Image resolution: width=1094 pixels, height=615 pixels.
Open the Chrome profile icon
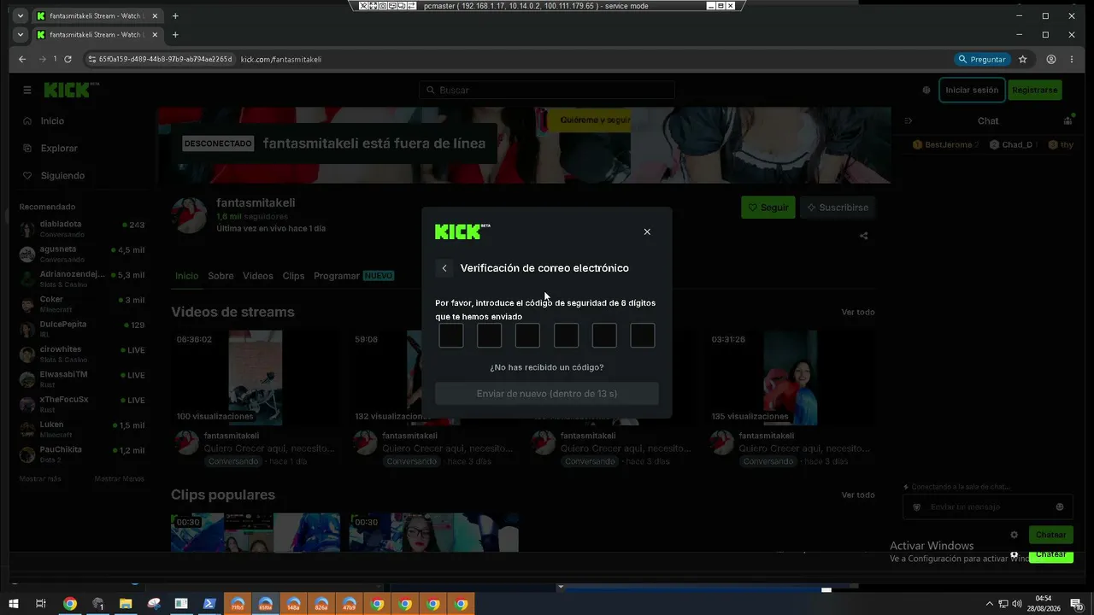(1051, 59)
